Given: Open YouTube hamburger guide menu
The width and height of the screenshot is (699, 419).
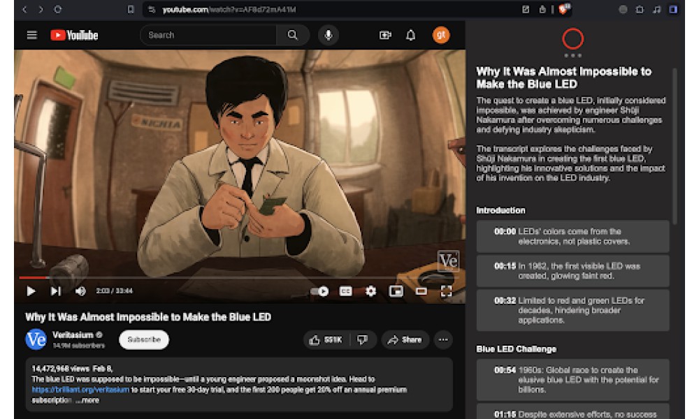Looking at the screenshot, I should click(x=31, y=35).
